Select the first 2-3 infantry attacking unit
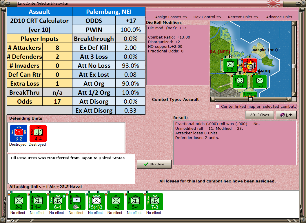Viewport: 306px width, 223px height. [x=19, y=202]
